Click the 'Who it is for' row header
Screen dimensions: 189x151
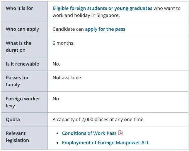click(x=19, y=8)
